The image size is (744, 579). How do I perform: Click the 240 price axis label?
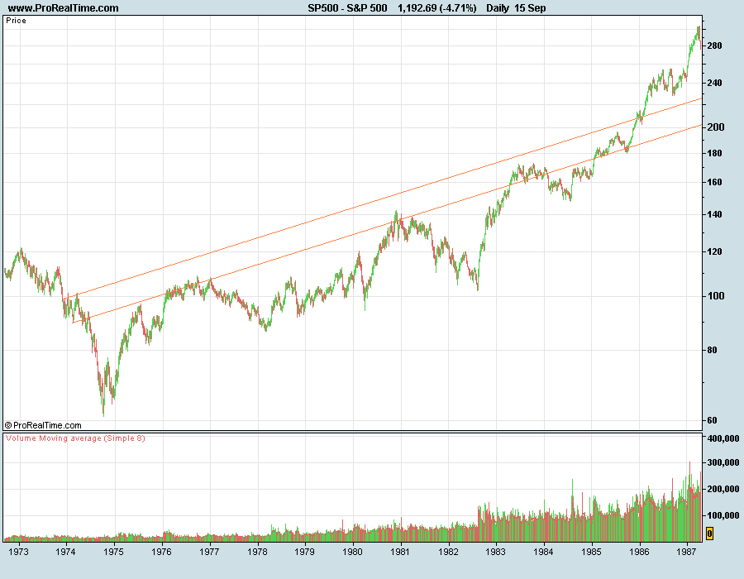click(714, 83)
